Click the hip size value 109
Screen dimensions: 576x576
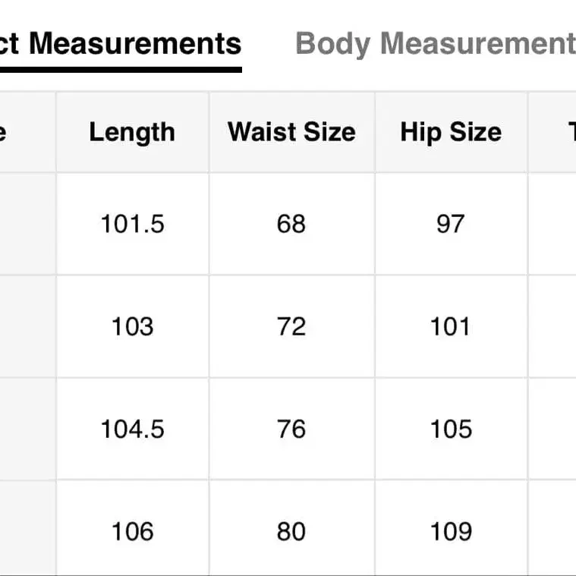[451, 531]
